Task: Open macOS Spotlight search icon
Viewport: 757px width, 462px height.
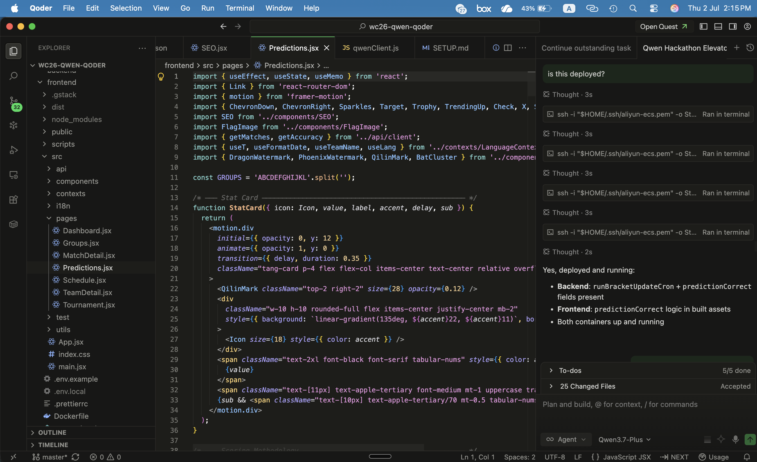Action: pos(633,8)
